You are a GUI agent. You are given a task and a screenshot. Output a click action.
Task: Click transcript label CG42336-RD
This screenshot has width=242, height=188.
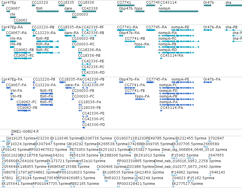[x=93, y=73]
